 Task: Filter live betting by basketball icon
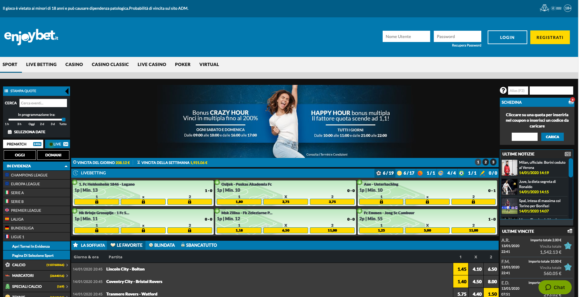(x=420, y=173)
